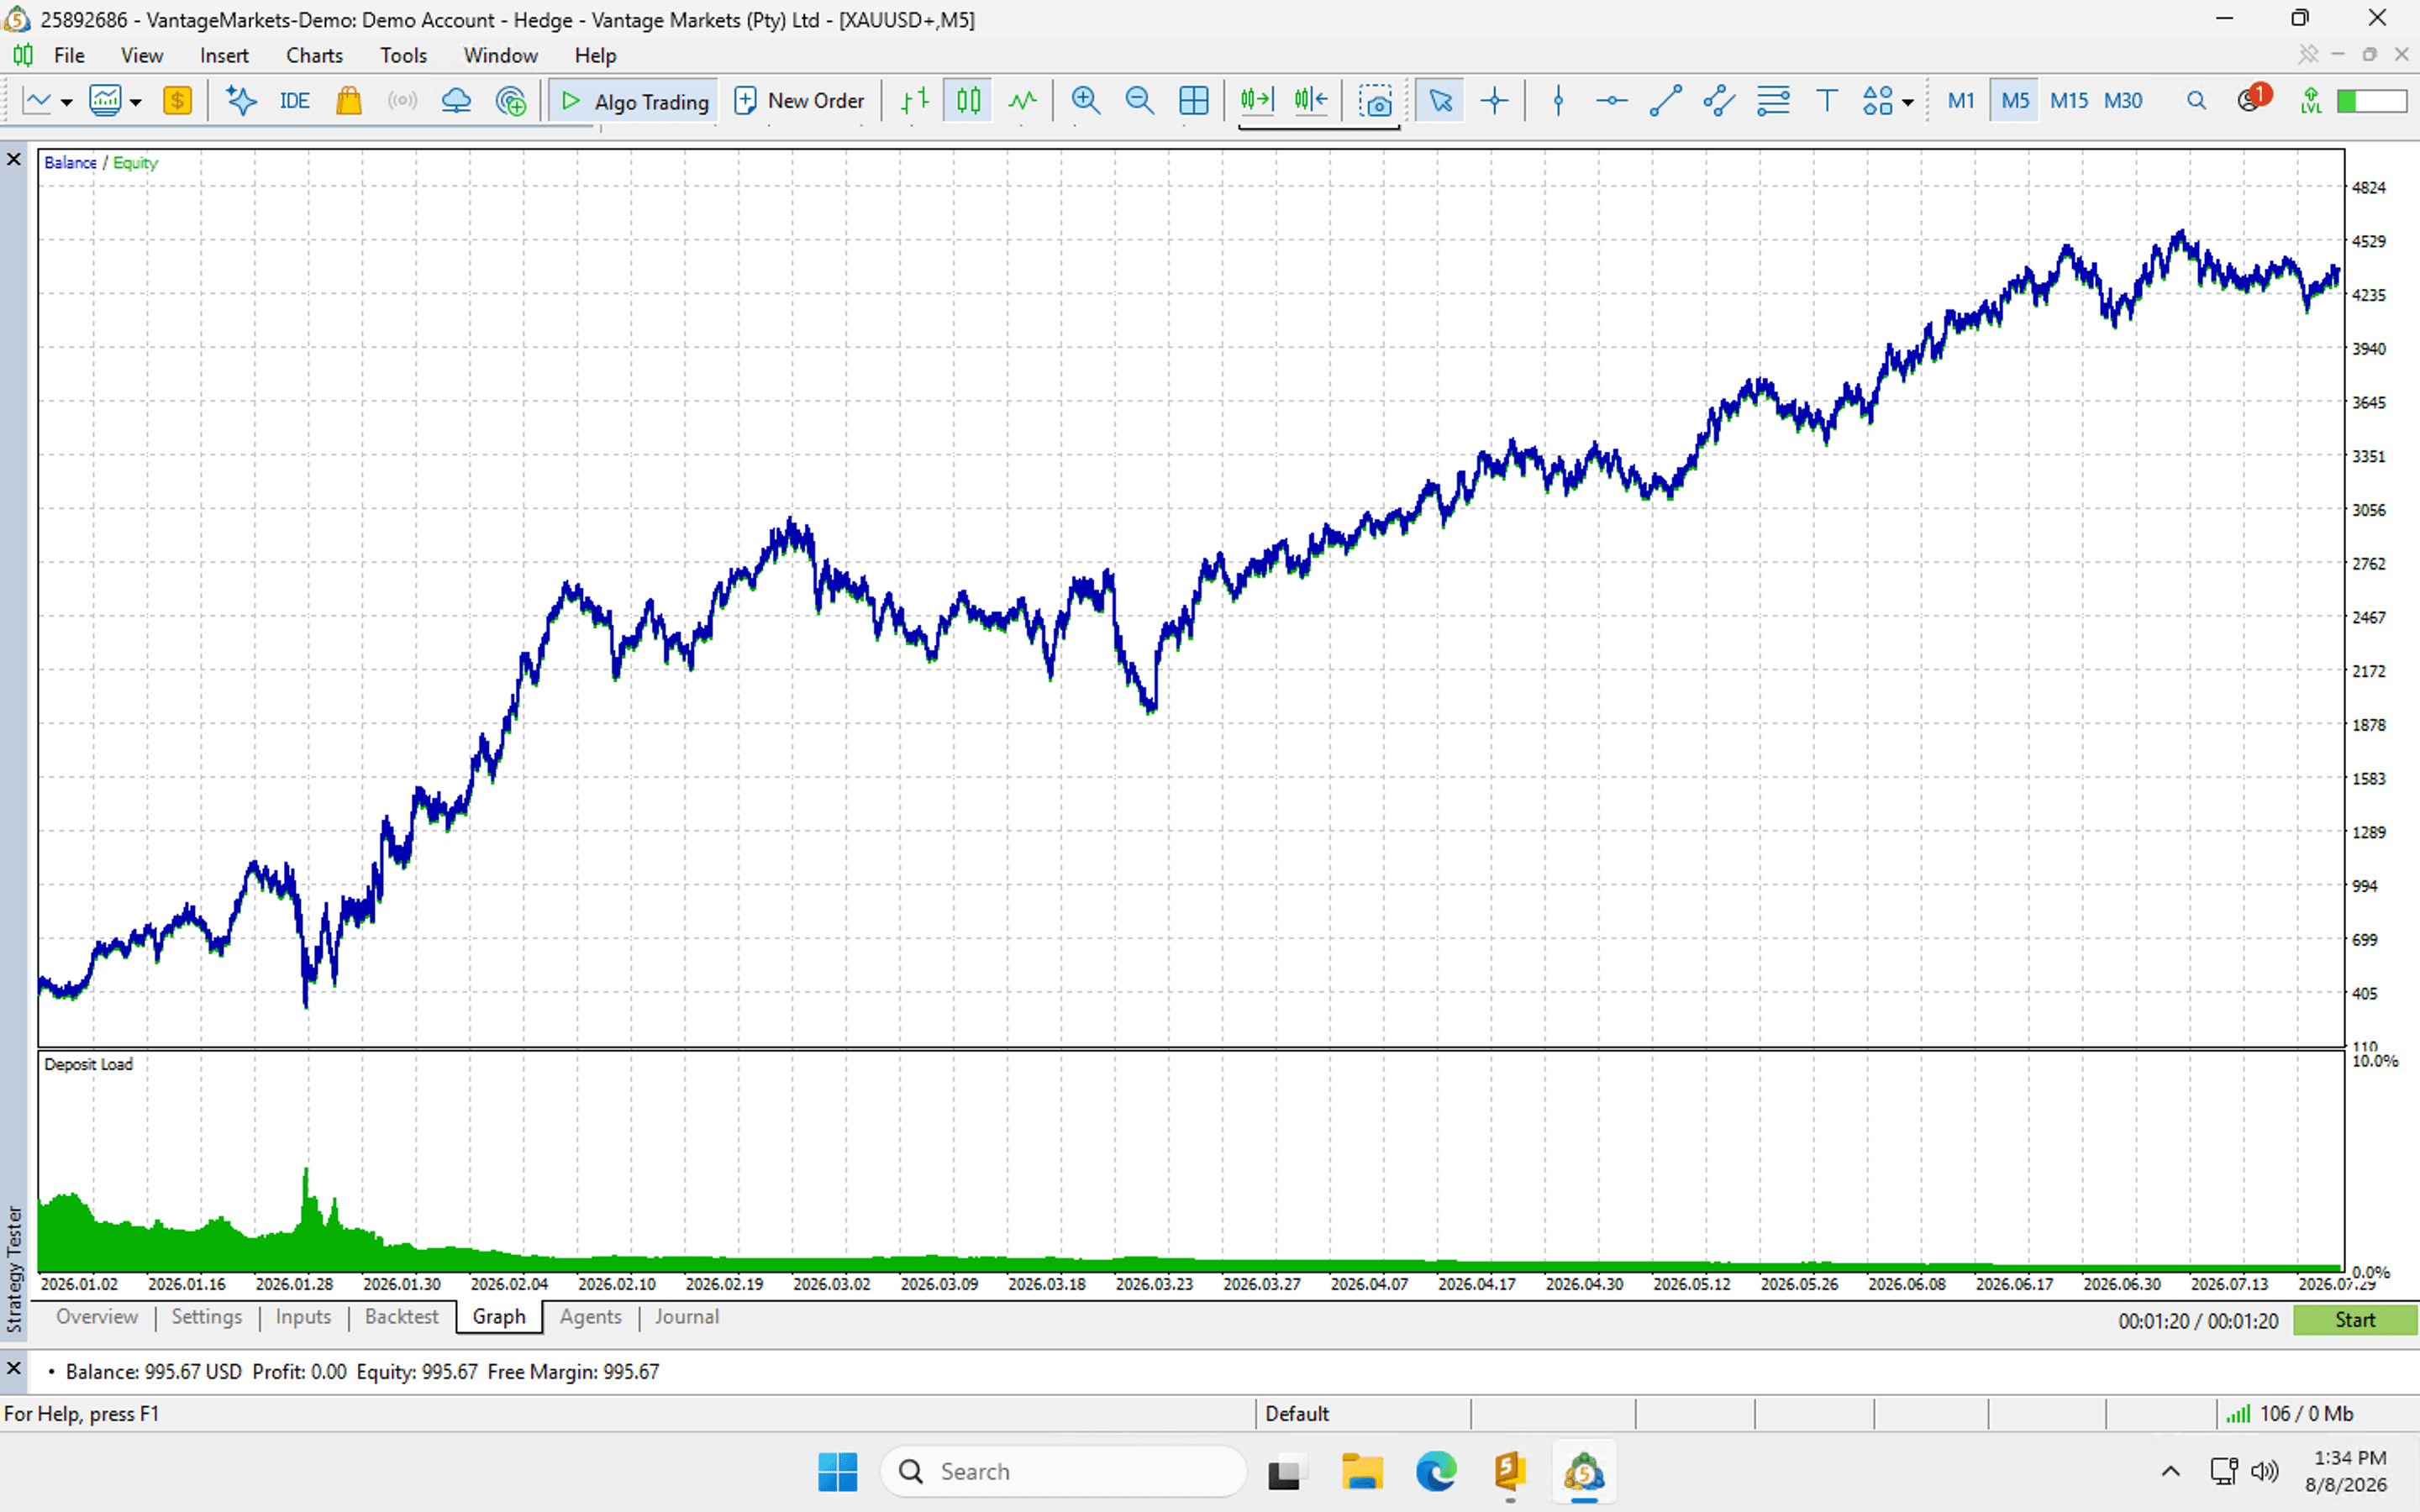
Task: Toggle candlestick chart mode
Action: 968,101
